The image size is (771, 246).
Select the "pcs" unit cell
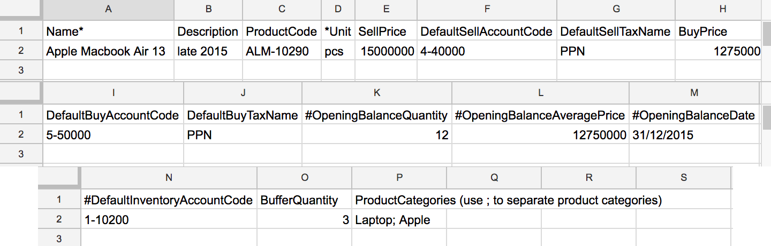pyautogui.click(x=338, y=51)
